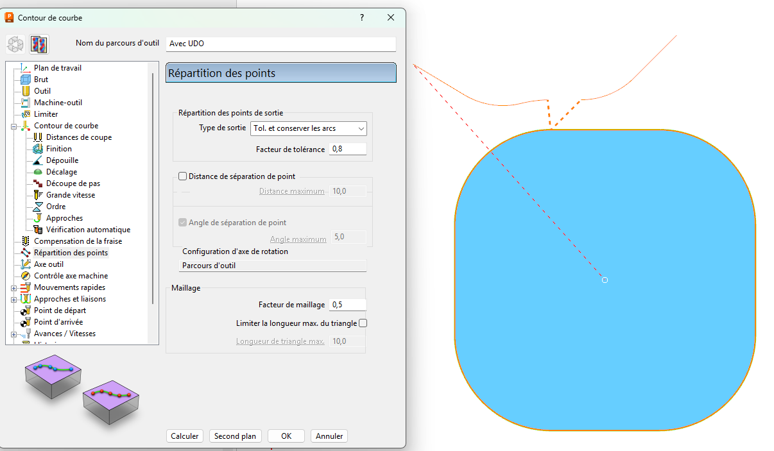Open the Point de départ page

59,311
